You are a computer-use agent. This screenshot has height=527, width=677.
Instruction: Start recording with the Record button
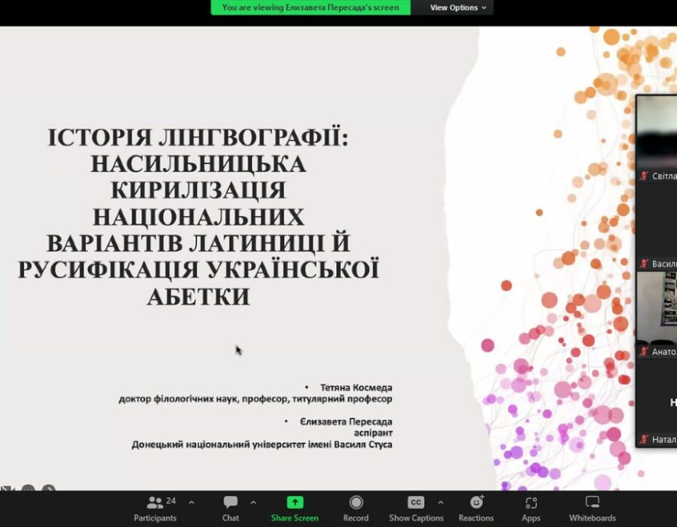pos(356,507)
